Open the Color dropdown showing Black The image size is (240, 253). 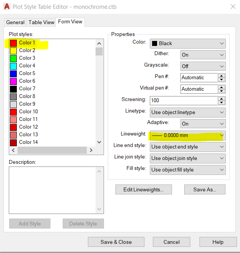pos(188,43)
